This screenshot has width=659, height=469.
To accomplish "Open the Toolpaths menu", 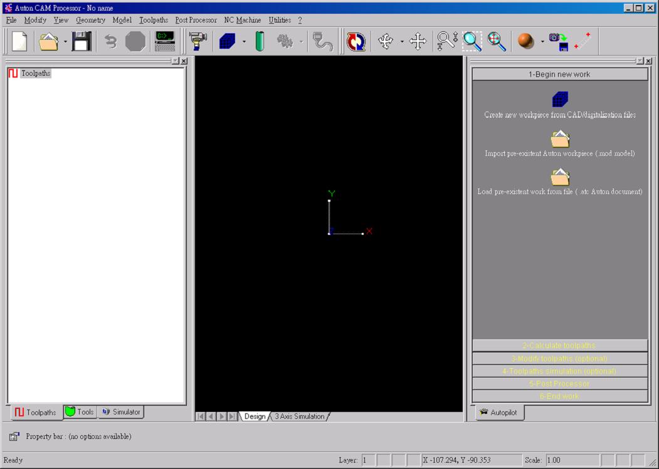I will click(154, 20).
